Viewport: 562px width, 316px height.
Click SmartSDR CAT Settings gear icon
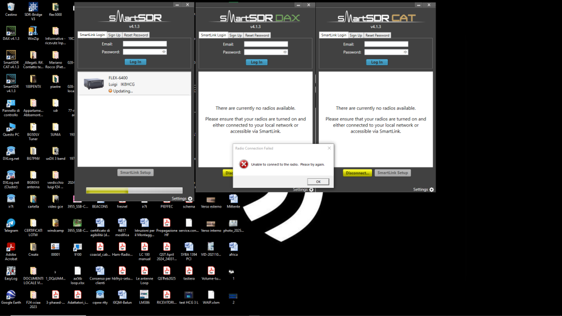432,189
